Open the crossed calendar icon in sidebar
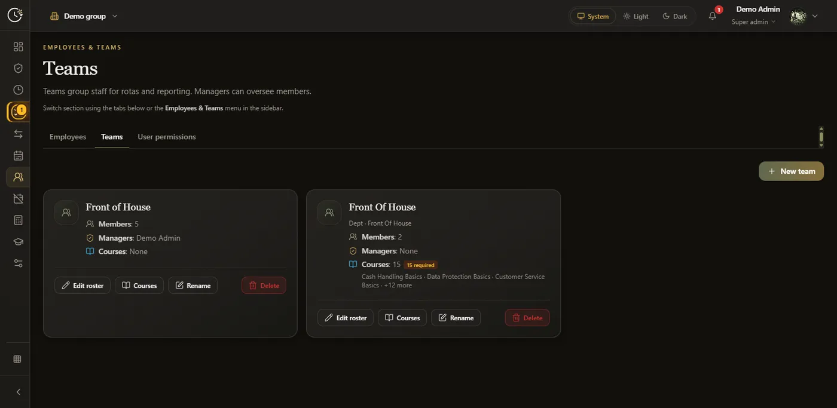837x408 pixels. 18,198
